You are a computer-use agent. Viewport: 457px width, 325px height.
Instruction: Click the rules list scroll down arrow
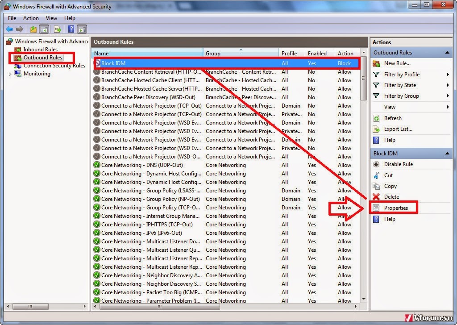coord(363,299)
